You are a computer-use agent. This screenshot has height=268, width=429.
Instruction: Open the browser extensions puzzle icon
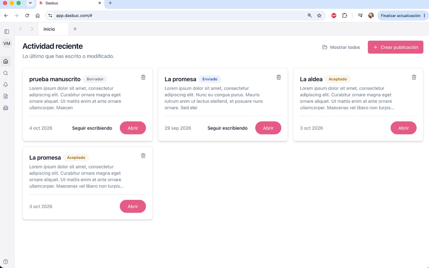(x=344, y=16)
